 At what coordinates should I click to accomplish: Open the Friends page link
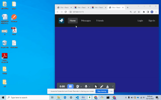(x=100, y=21)
